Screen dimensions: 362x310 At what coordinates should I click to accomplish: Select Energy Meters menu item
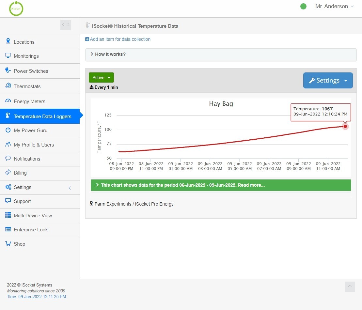[x=40, y=101]
